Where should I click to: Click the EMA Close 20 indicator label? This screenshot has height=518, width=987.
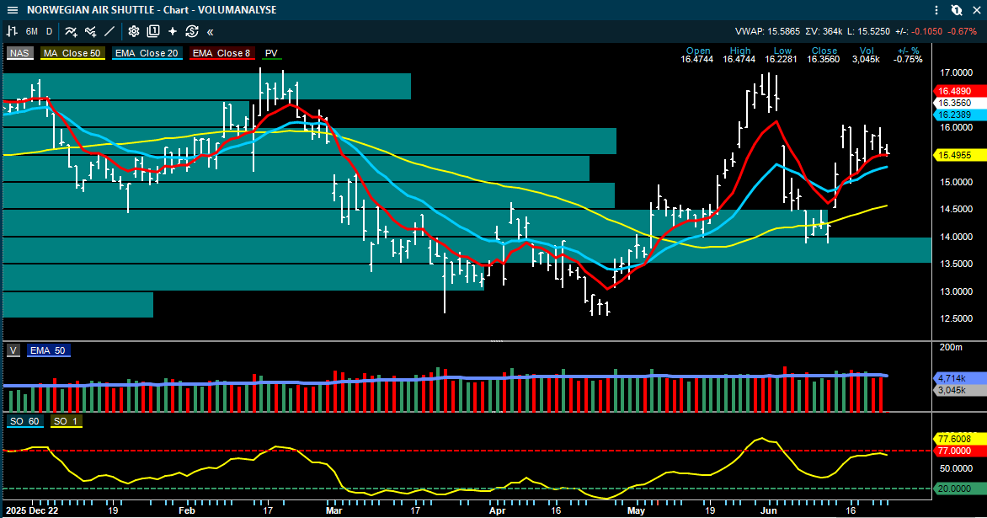point(147,53)
